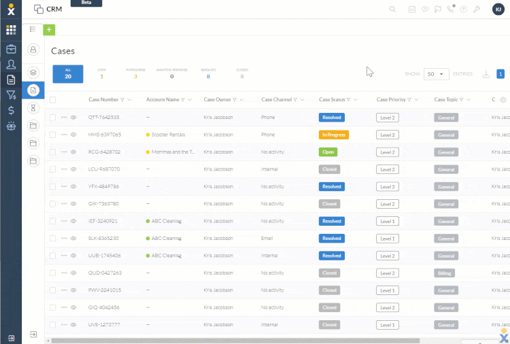Toggle the list view icon beside plus button
This screenshot has height=344, width=510.
33,30
